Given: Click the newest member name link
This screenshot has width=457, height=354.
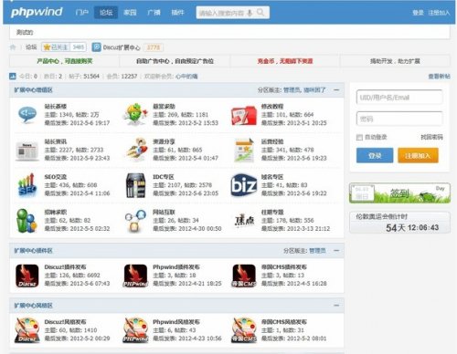Looking at the screenshot, I should pos(186,77).
